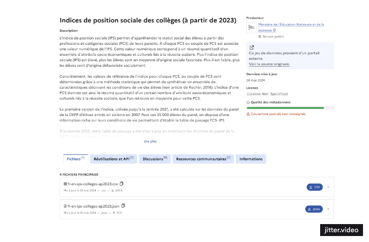Click the green metadata quality progress bar

(289, 108)
